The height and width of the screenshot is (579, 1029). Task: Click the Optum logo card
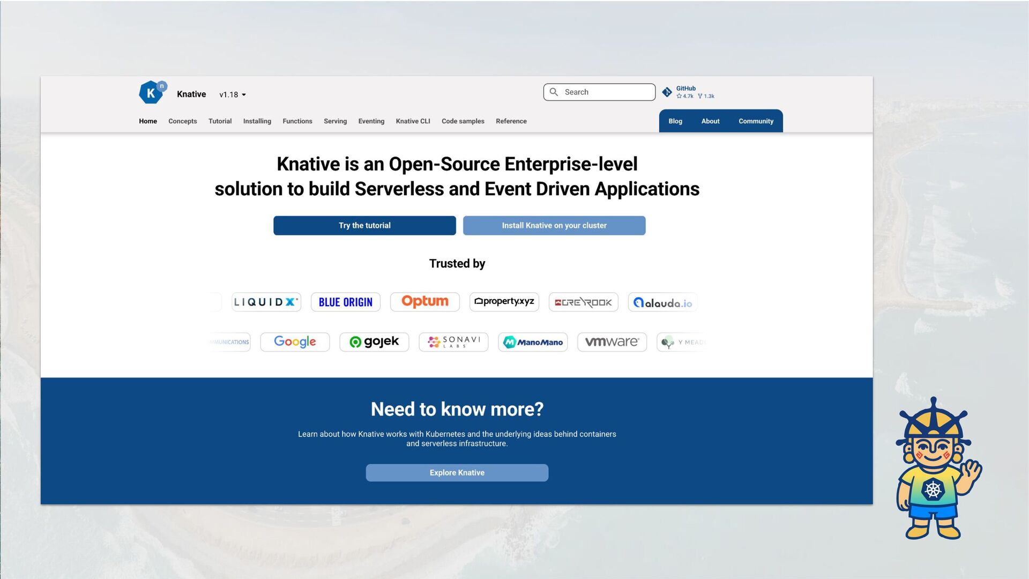coord(425,302)
